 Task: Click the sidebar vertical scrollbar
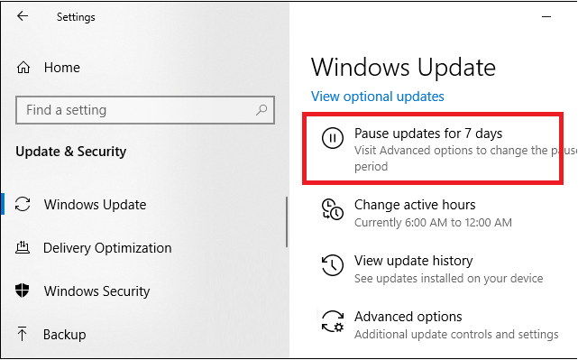(287, 222)
